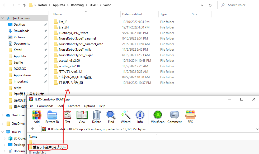Unpin Desktop from Quick access
This screenshot has width=259, height=154.
click(x=46, y=25)
